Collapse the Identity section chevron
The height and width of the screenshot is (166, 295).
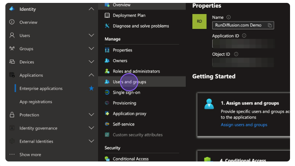click(91, 9)
